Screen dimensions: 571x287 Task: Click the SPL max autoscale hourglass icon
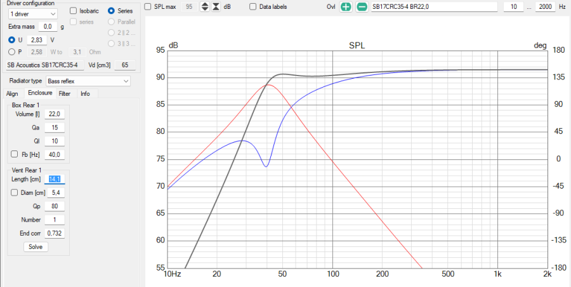tap(216, 6)
